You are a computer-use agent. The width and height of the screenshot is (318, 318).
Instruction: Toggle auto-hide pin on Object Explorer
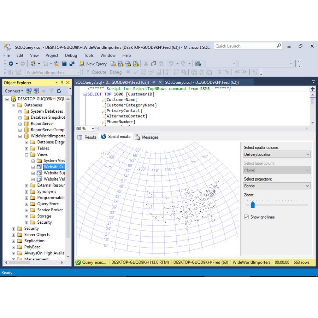[62, 83]
